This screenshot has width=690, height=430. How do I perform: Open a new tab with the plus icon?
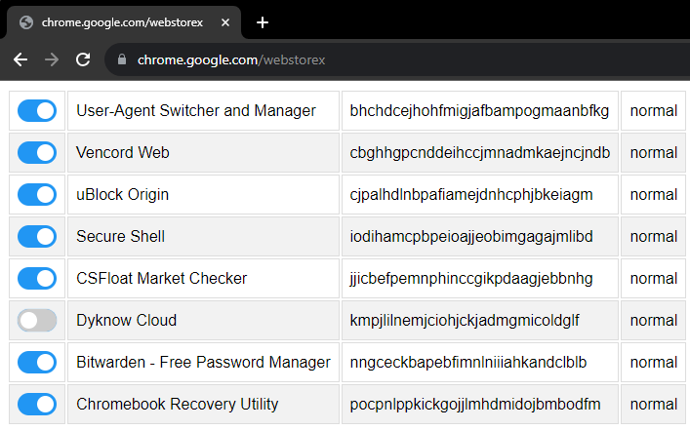pos(263,22)
